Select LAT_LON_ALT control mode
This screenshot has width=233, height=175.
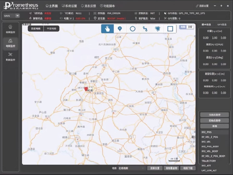point(214,170)
